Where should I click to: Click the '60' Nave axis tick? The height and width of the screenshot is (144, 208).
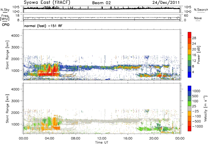click(x=186, y=16)
